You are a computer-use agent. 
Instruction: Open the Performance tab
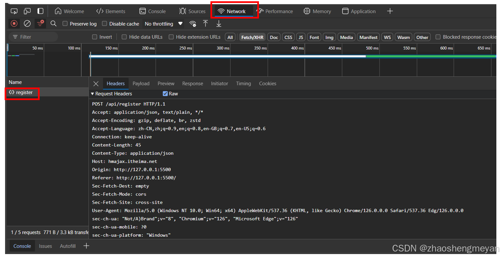tap(275, 11)
